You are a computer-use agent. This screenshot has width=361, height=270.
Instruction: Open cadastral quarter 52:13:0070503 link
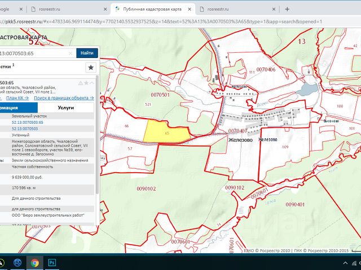click(x=25, y=129)
